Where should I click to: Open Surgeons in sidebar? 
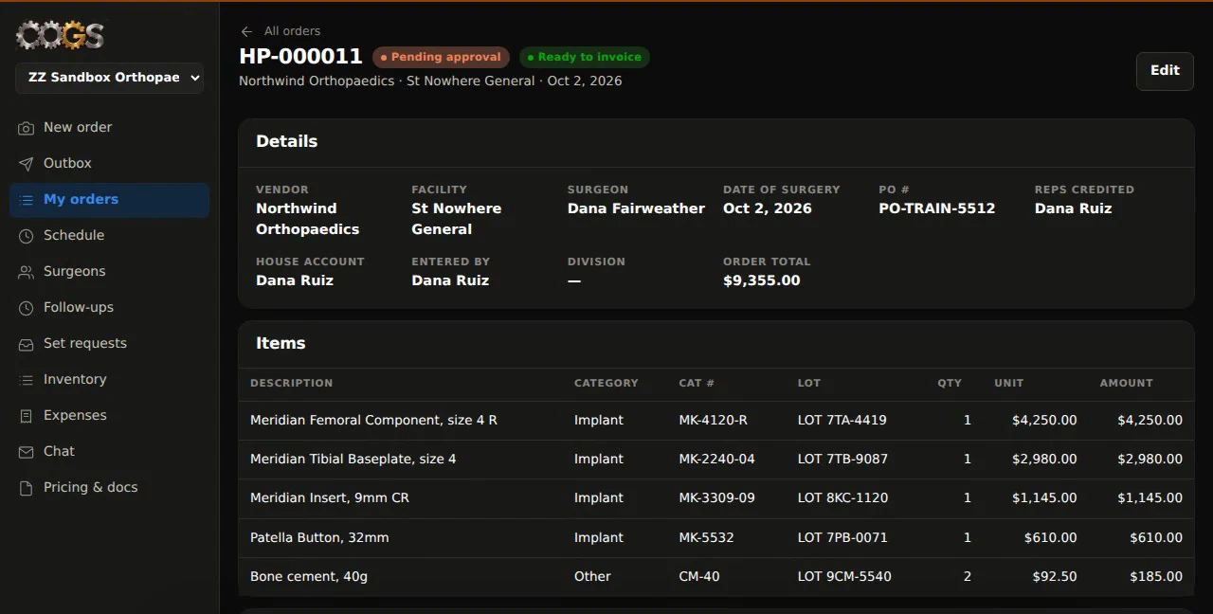click(110, 271)
